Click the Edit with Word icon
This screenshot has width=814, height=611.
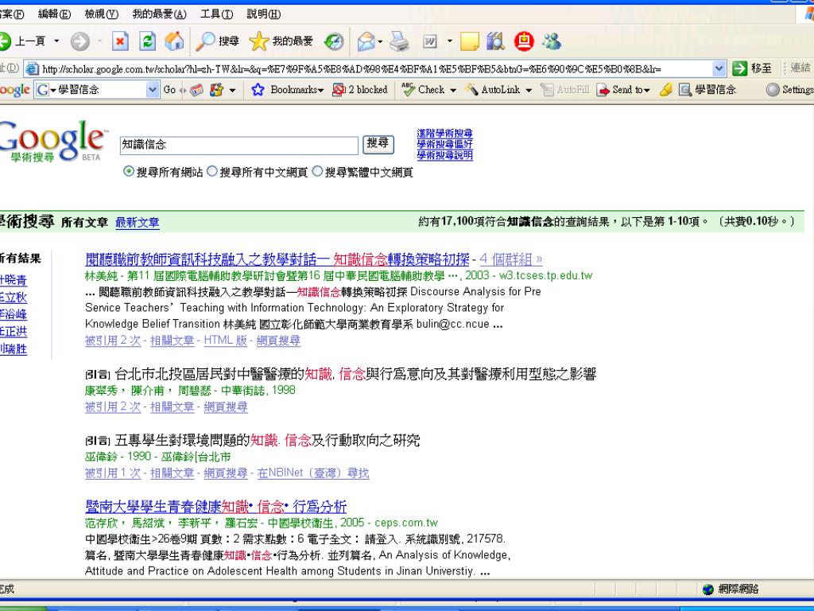(430, 41)
